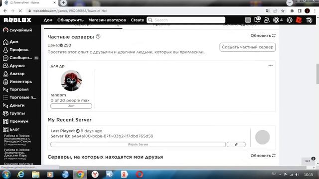Launch Internet Explorer from taskbar
This screenshot has width=319, height=179.
point(21,175)
